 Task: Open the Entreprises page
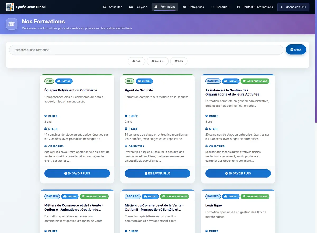tap(193, 7)
